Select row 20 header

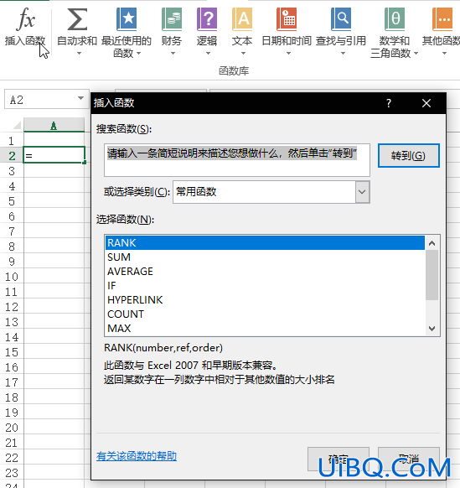click(x=12, y=428)
